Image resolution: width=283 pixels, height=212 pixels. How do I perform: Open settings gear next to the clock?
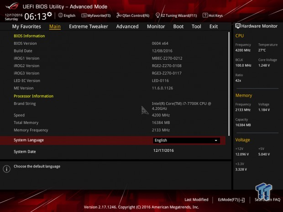[x=49, y=14]
